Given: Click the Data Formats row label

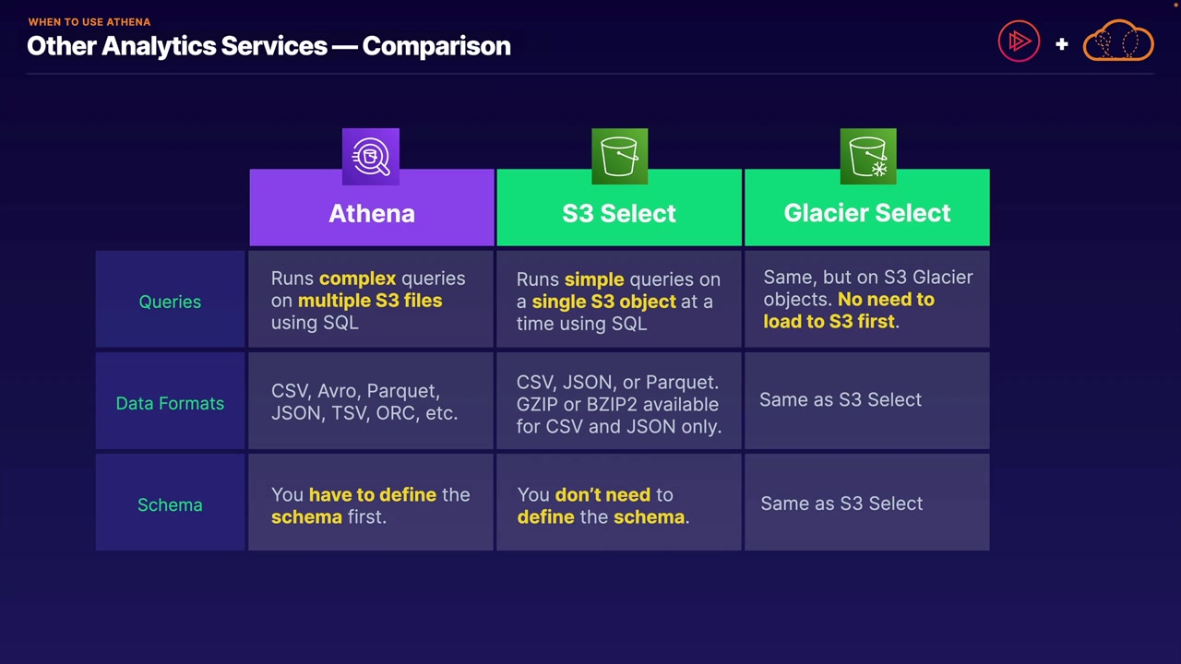Looking at the screenshot, I should pyautogui.click(x=170, y=403).
